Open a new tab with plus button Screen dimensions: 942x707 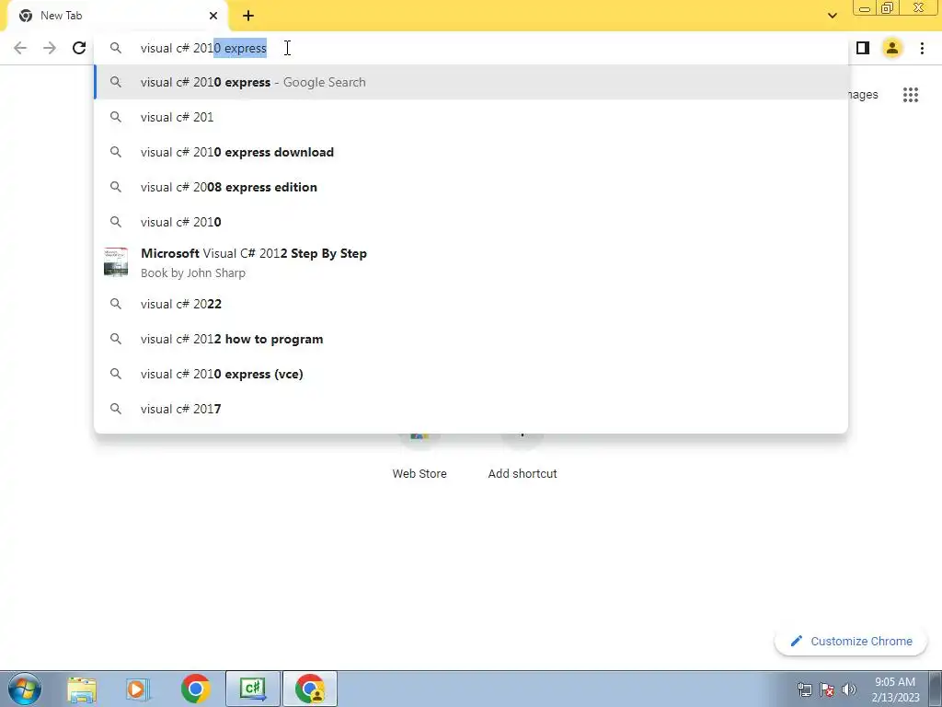pyautogui.click(x=248, y=16)
